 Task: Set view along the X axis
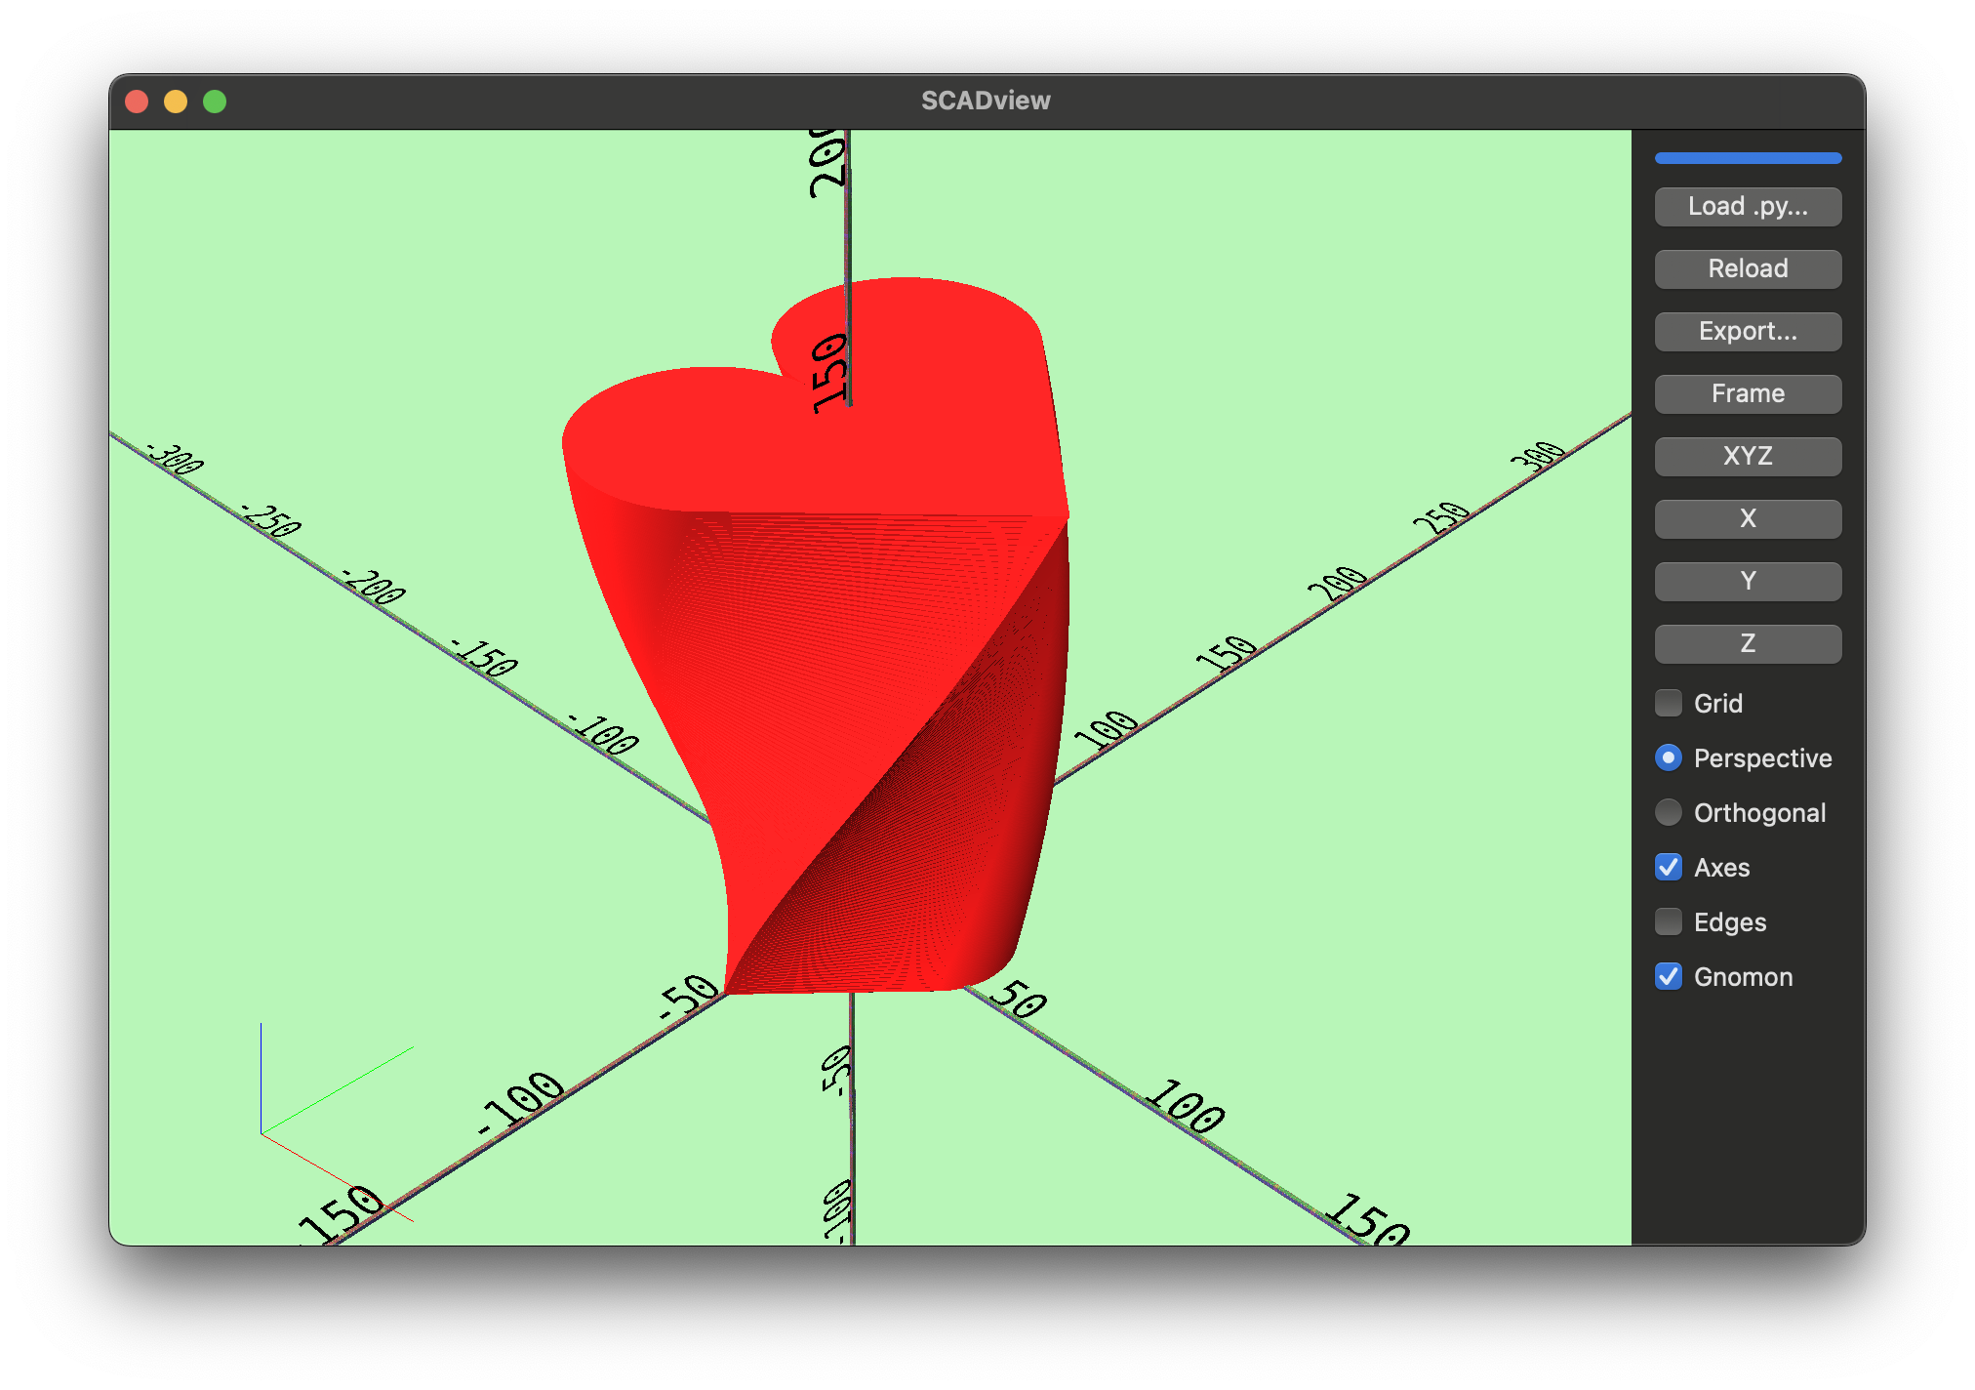[1747, 519]
